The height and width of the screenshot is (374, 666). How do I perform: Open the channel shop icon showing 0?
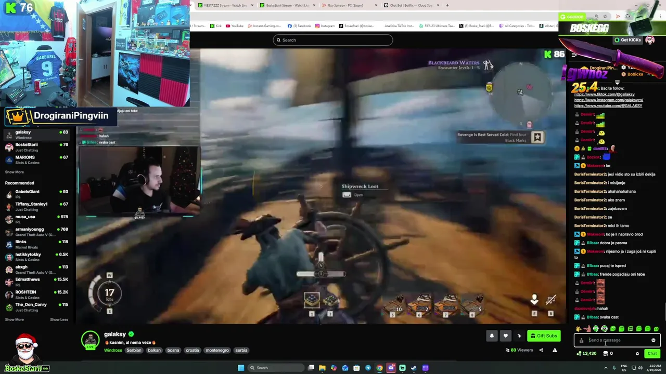(608, 354)
